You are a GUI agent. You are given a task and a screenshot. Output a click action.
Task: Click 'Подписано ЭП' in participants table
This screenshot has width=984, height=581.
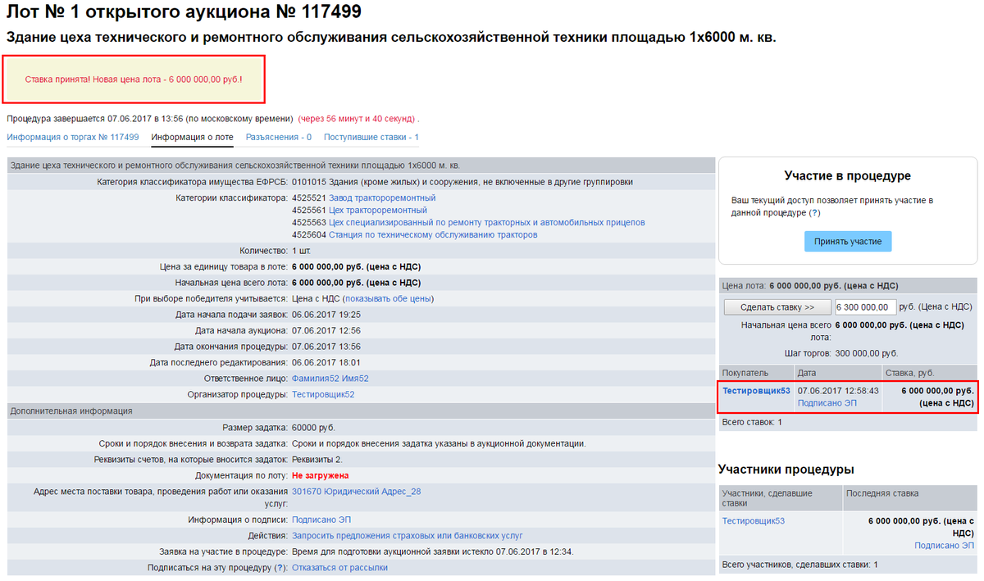pos(944,546)
